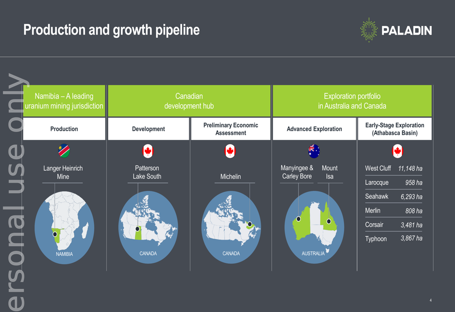Select the 'Seahawk' tenement name

coord(377,196)
